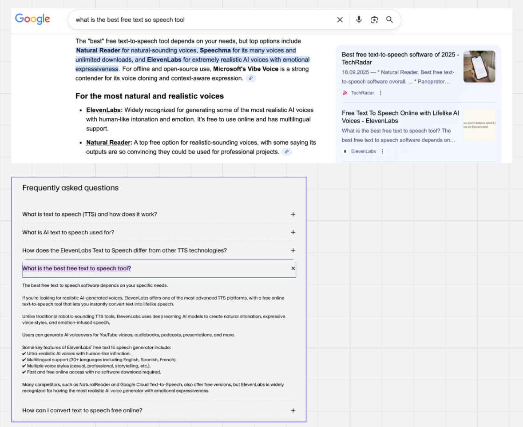The height and width of the screenshot is (427, 523).
Task: Collapse the "best free text to speech tool" answer
Action: (293, 269)
